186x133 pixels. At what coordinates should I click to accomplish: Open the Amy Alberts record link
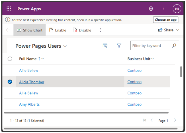(x=29, y=104)
